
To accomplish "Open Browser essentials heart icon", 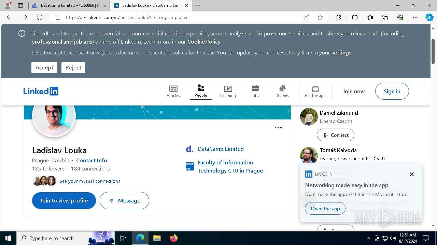I will [x=400, y=17].
